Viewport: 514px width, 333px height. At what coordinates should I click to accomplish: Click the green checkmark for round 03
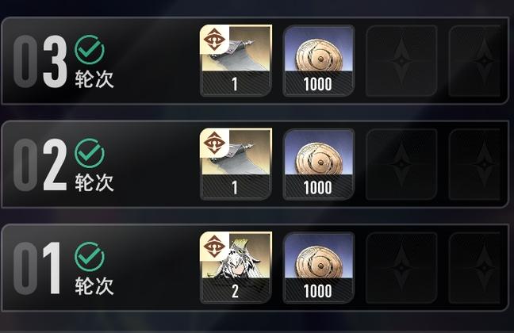(90, 49)
